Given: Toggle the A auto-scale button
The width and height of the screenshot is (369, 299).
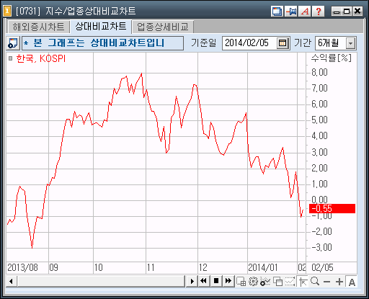Looking at the screenshot, I should (x=352, y=282).
